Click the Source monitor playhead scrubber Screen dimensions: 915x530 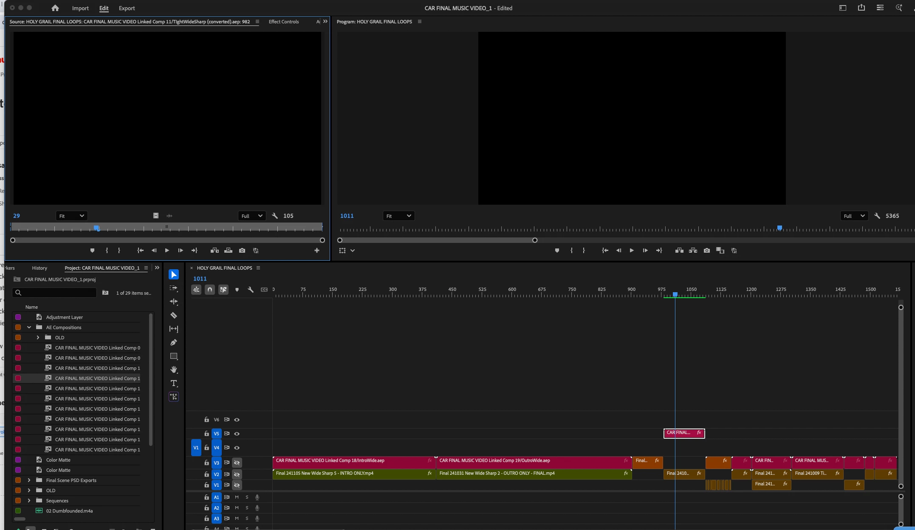[97, 228]
